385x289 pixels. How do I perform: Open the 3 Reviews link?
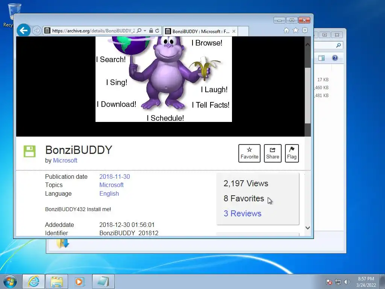(243, 214)
